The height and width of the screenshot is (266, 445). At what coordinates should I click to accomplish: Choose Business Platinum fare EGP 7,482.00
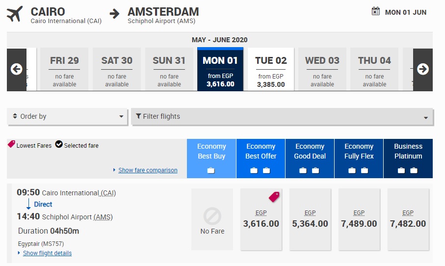pos(408,219)
